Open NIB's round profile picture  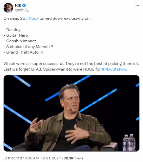pos(8,8)
